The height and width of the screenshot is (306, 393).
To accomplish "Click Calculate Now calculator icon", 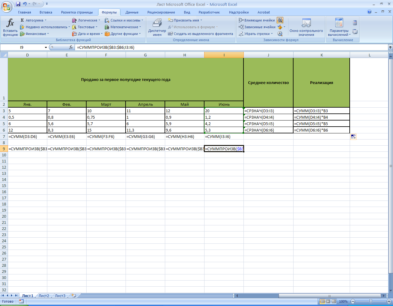I will point(355,23).
